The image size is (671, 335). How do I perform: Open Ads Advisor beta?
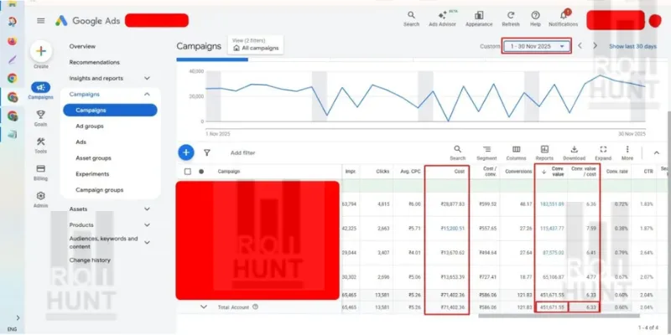coord(442,19)
